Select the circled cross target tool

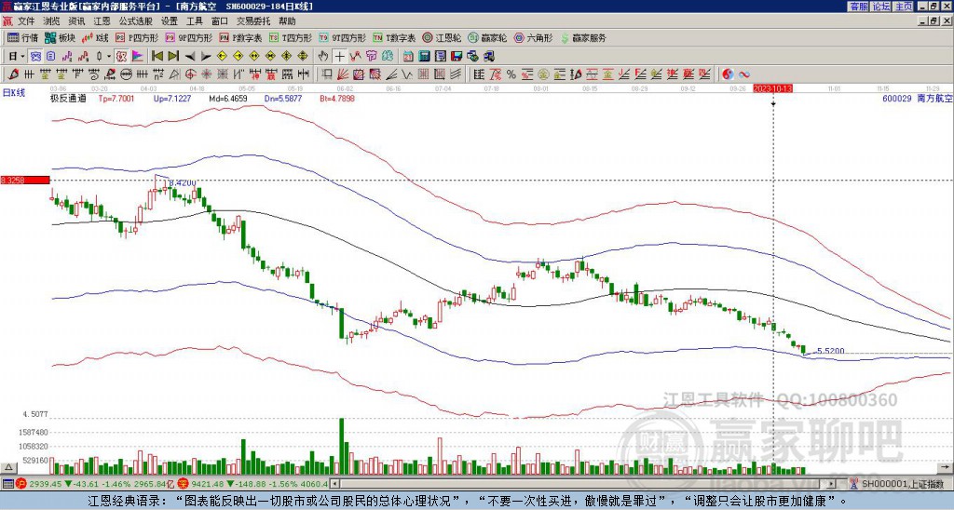click(x=190, y=74)
